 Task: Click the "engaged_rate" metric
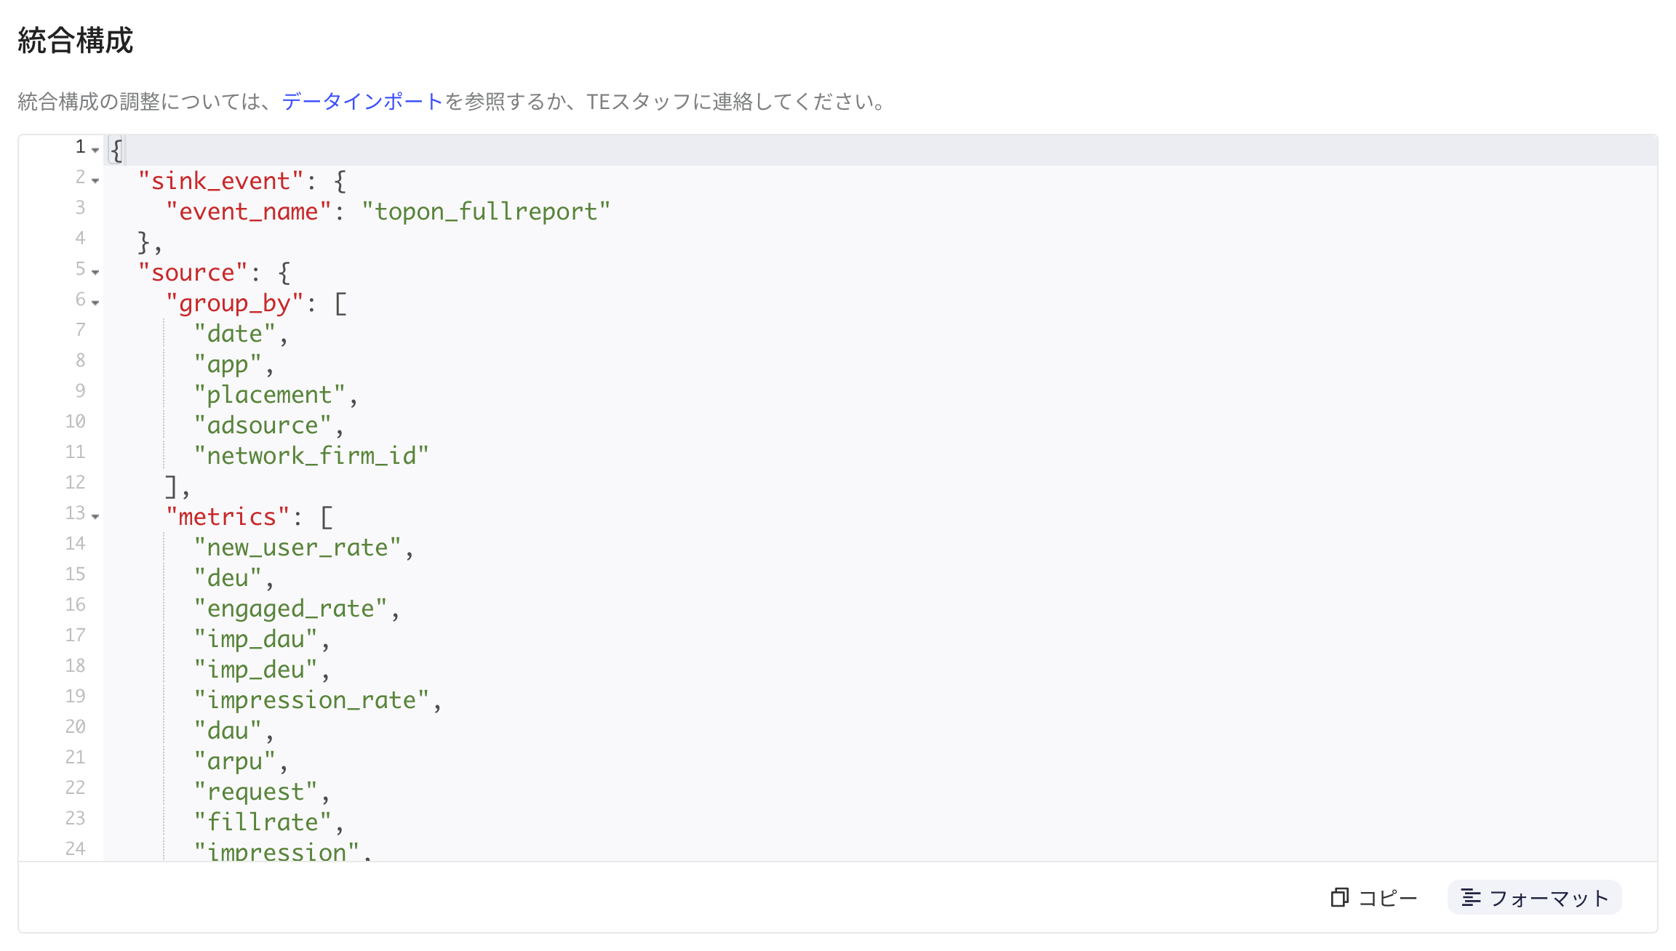(290, 609)
